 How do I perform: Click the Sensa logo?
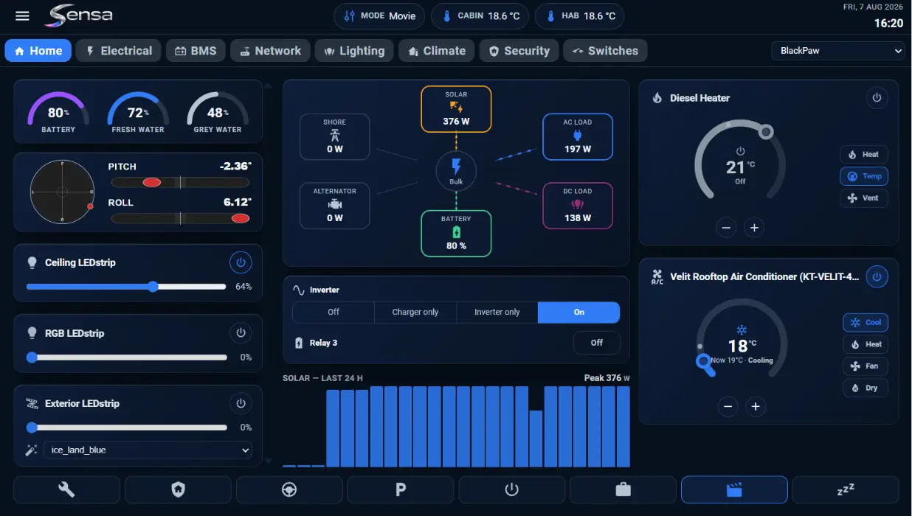click(79, 15)
